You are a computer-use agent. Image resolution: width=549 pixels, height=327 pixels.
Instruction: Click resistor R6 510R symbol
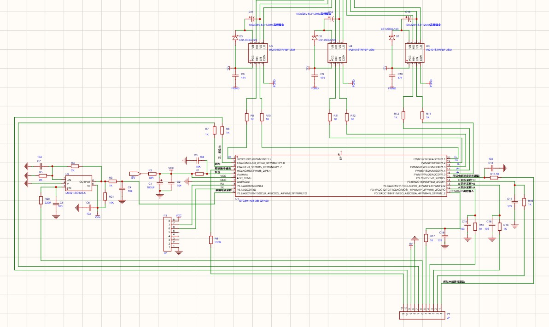211,240
